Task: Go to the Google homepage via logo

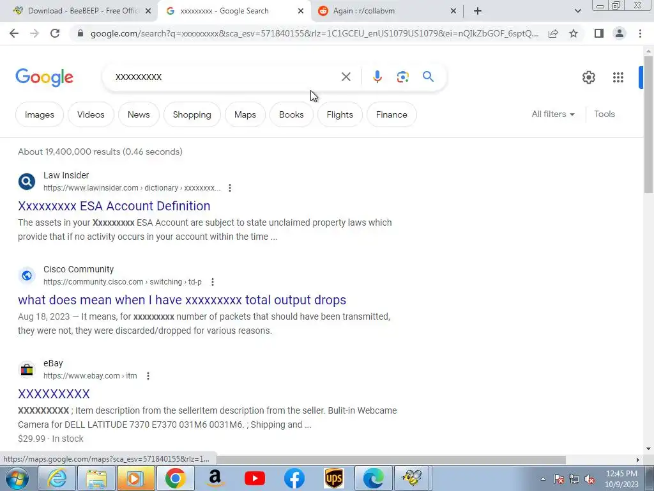Action: [x=44, y=77]
